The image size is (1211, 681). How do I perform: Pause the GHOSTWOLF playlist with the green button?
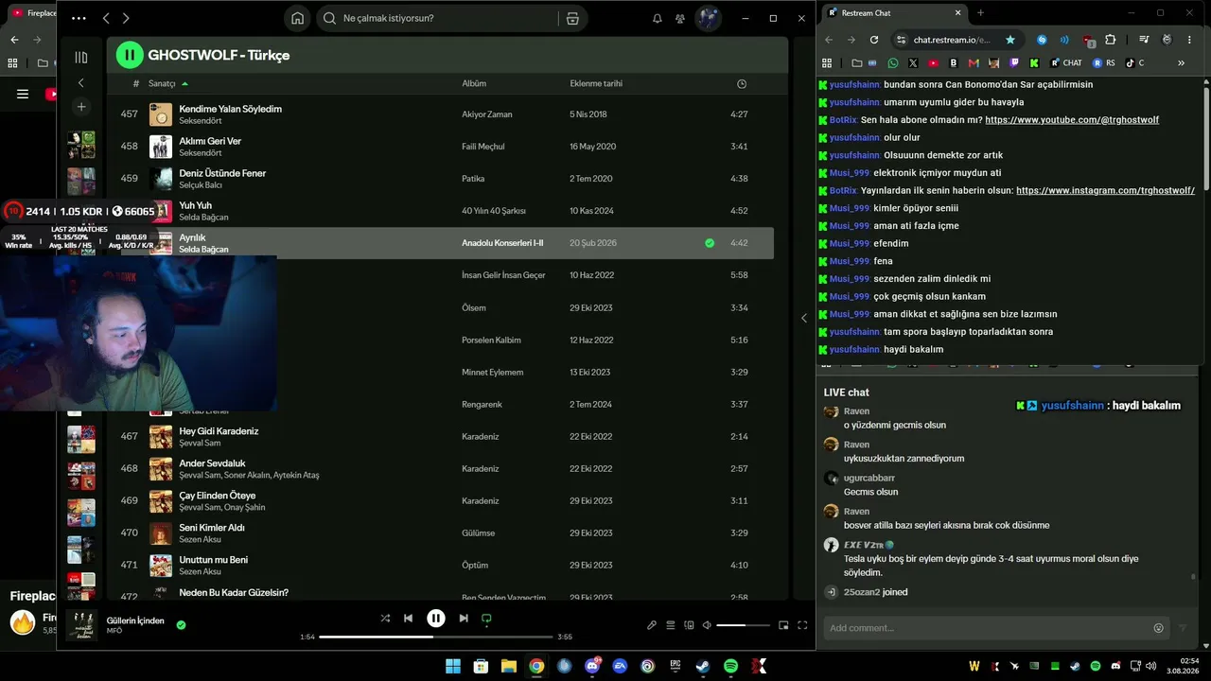[130, 55]
